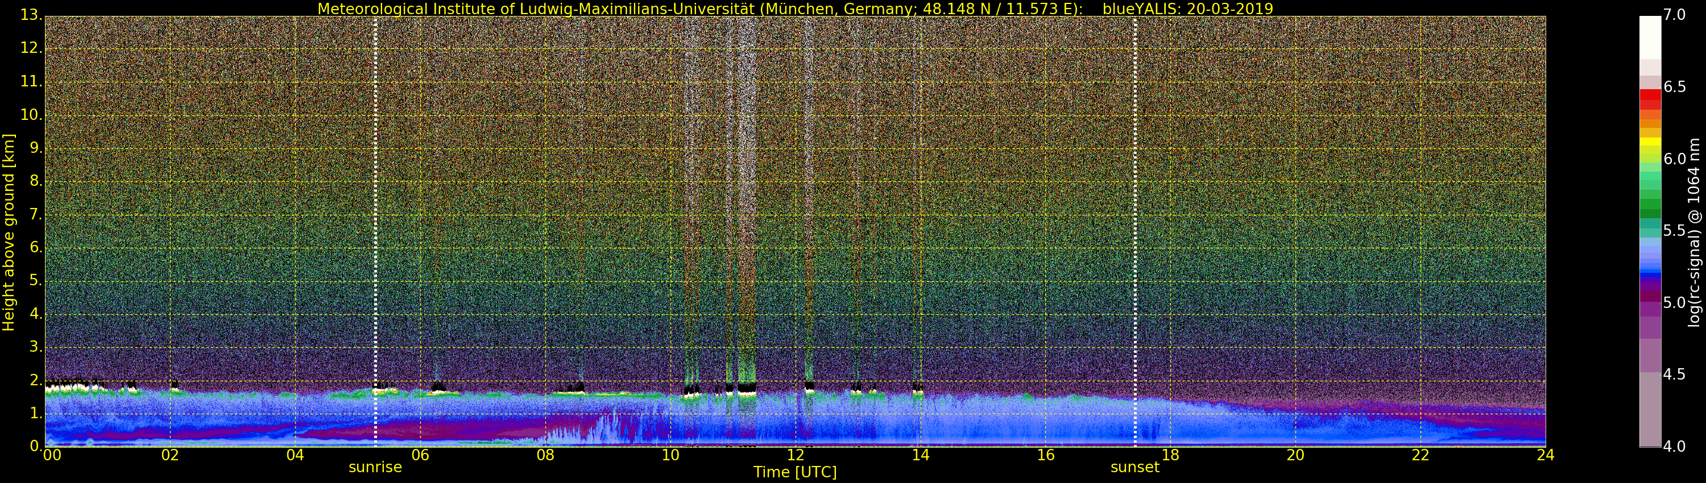Click the colorbar tick value '4.5'
Screen dimensions: 1706x483
pos(1675,374)
